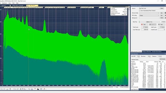The image size is (166, 93).
Task: Click the Edit Nuclide button
Action: pos(162,59)
